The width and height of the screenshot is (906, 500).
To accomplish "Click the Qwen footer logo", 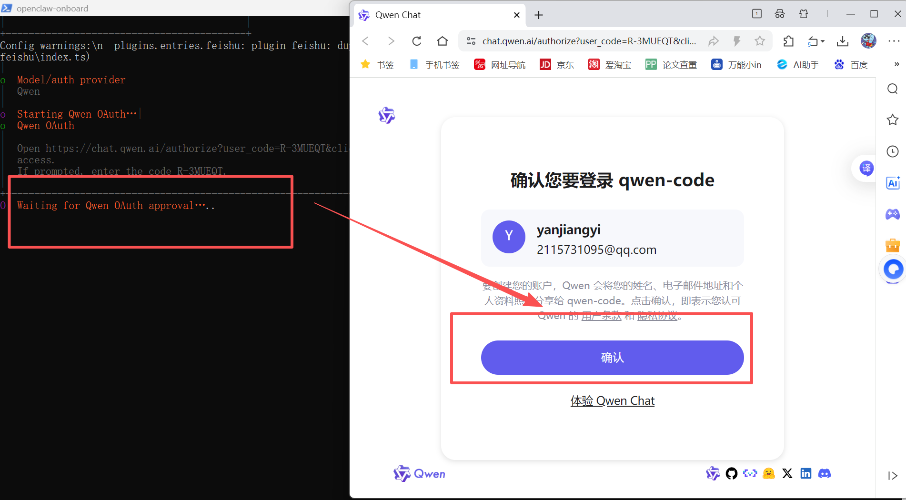I will [x=419, y=473].
